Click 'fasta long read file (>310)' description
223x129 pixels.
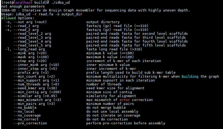tap(114, 49)
